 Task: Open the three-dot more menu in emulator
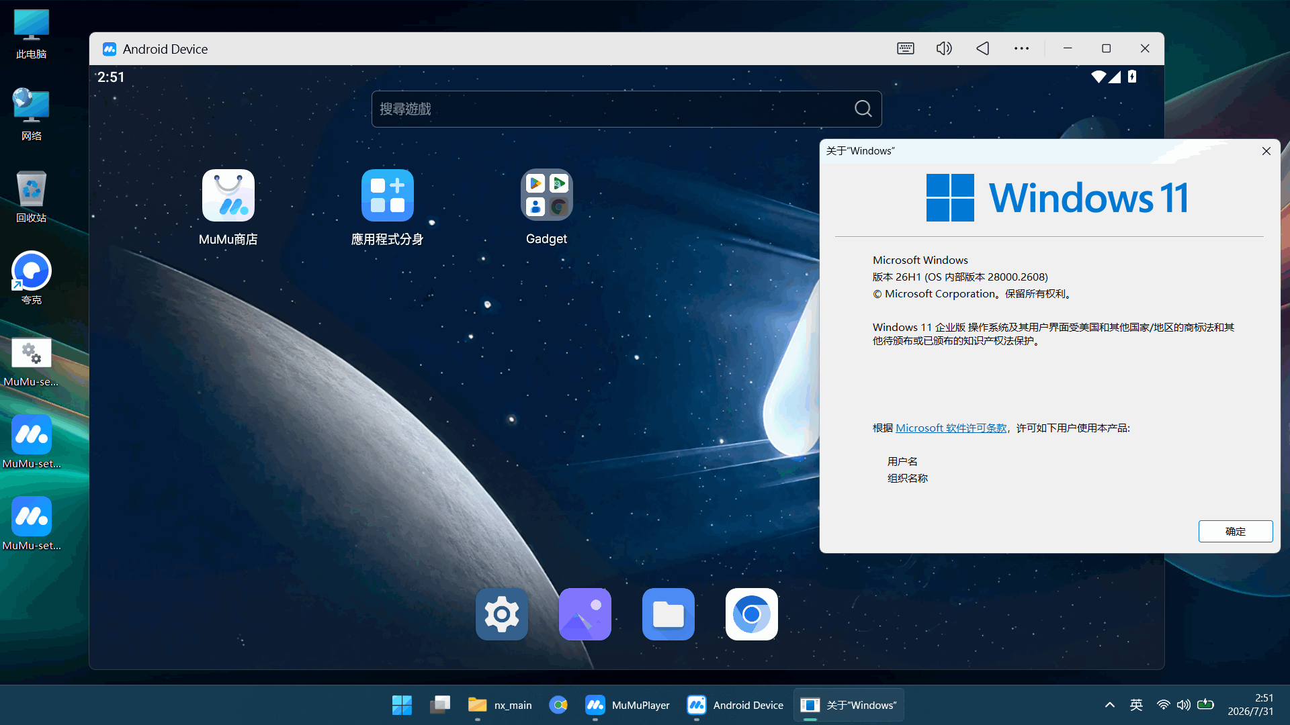coord(1021,48)
